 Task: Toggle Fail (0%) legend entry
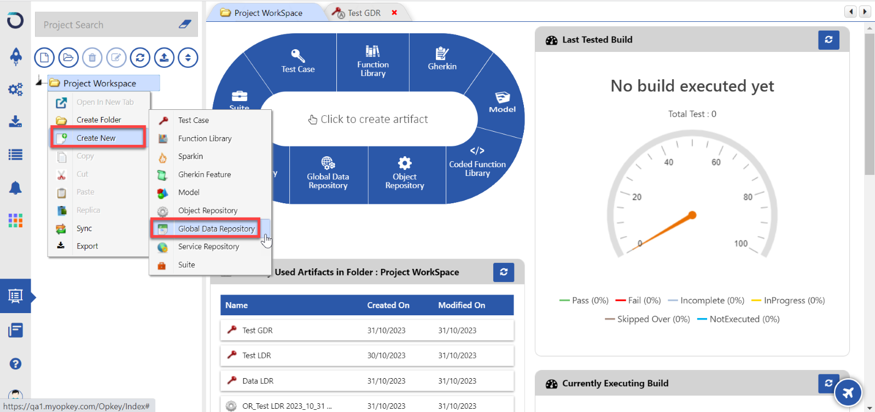coord(638,301)
